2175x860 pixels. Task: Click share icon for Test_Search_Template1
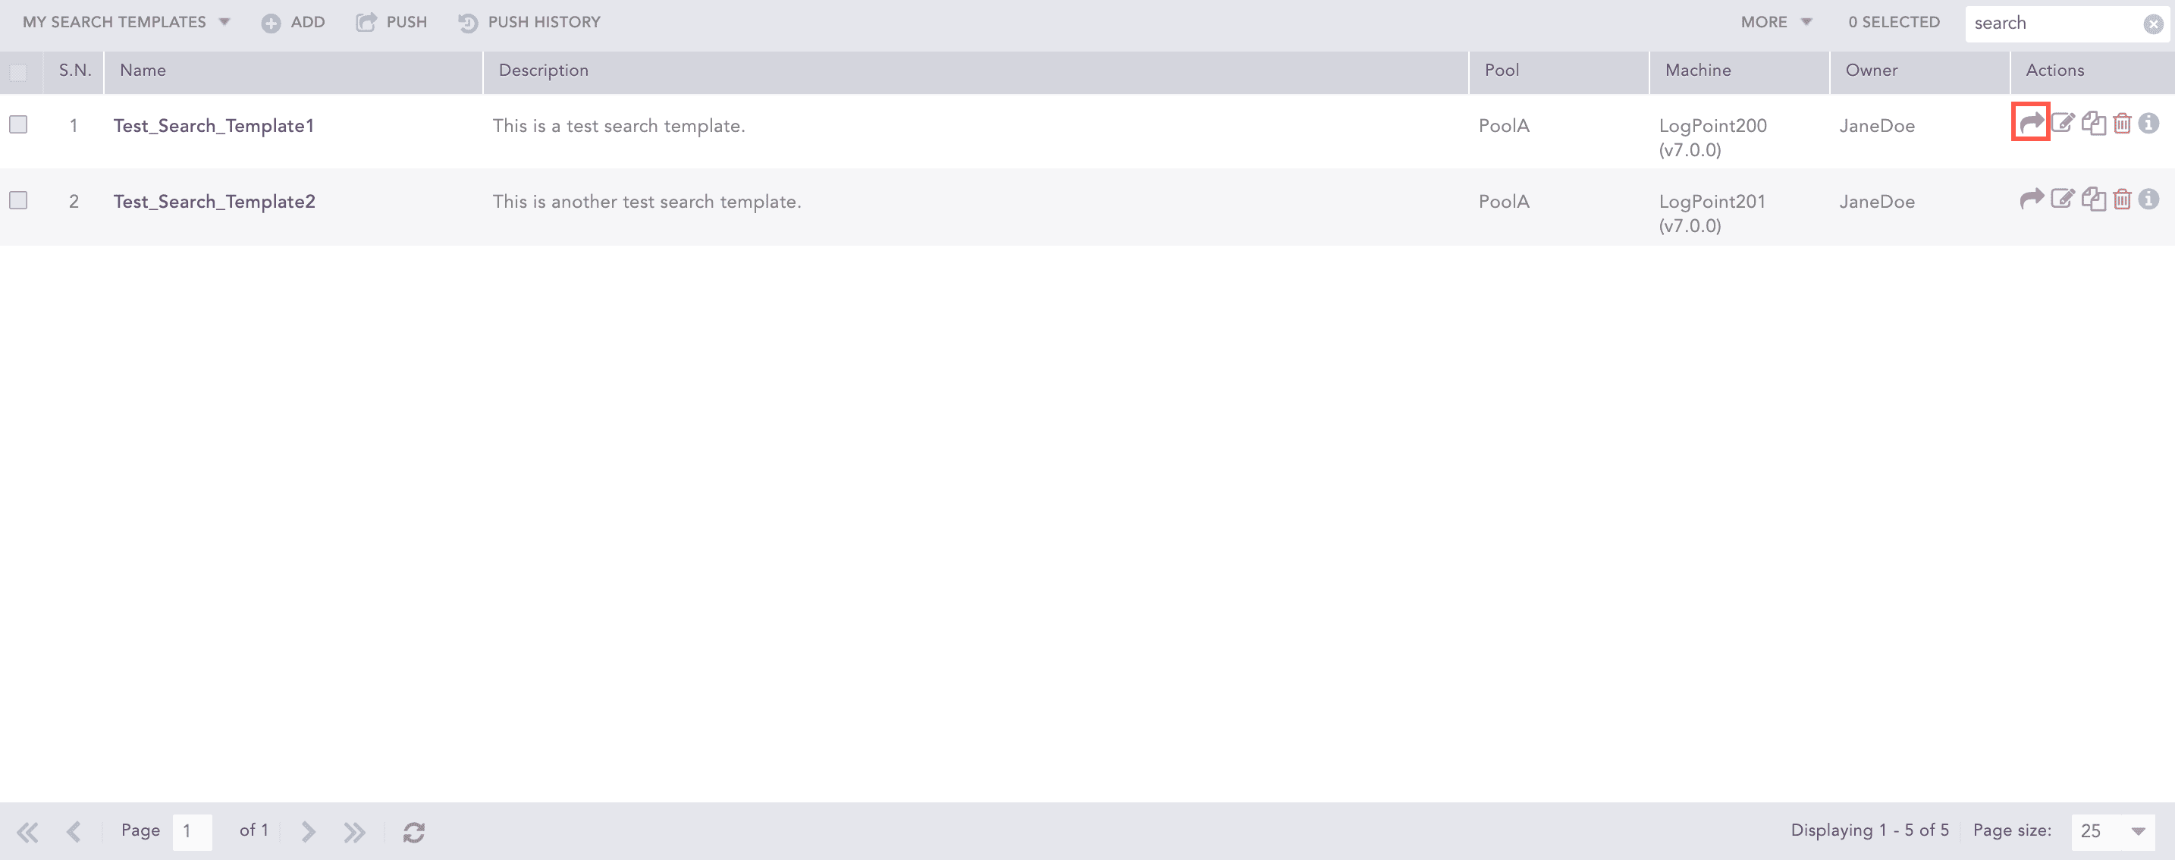click(2031, 123)
